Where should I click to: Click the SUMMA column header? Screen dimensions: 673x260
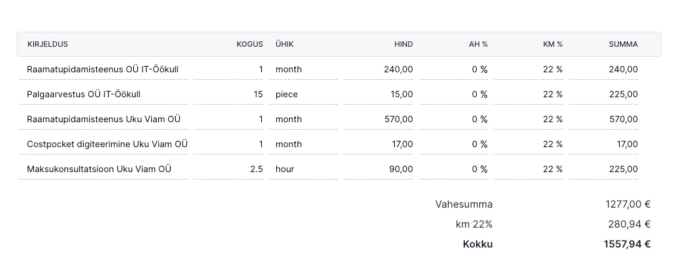(623, 44)
